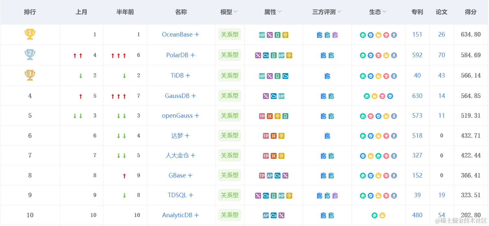Click patent count 592 for PolarDB
Screen dimensions: 489x226
(x=417, y=55)
